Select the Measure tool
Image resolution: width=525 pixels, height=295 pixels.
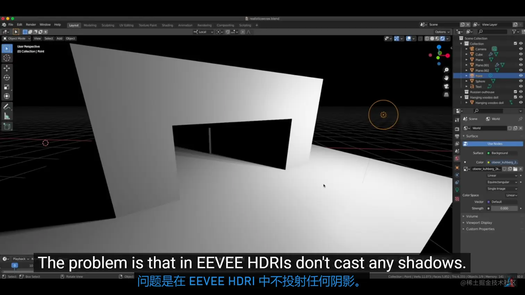(x=7, y=116)
